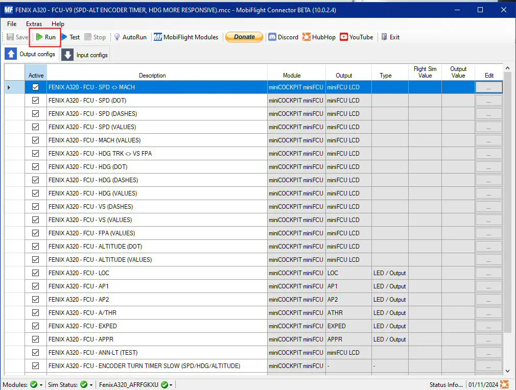Click the Sim Status green check icon
This screenshot has width=516, height=390.
pyautogui.click(x=84, y=384)
